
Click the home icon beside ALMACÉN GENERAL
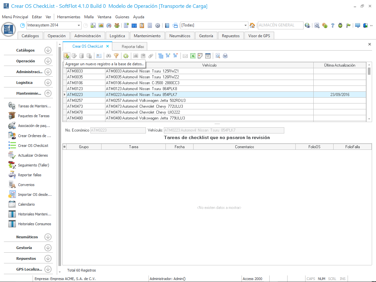(x=252, y=25)
